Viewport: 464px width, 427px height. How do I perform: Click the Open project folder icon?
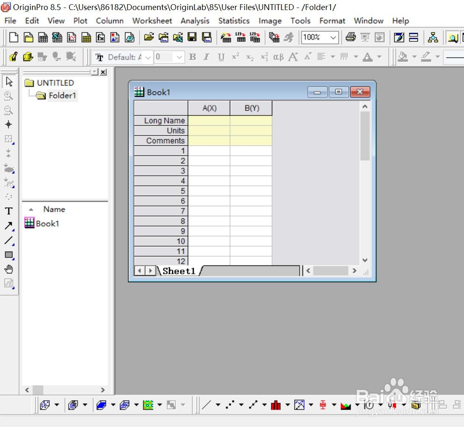click(x=149, y=38)
